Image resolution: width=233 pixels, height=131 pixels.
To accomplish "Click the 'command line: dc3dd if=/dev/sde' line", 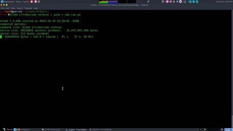I will [x=31, y=27].
